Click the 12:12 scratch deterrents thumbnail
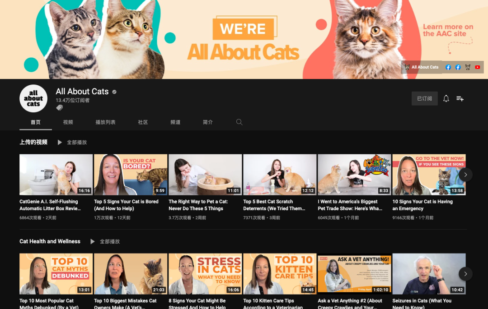488x309 pixels. [x=280, y=175]
